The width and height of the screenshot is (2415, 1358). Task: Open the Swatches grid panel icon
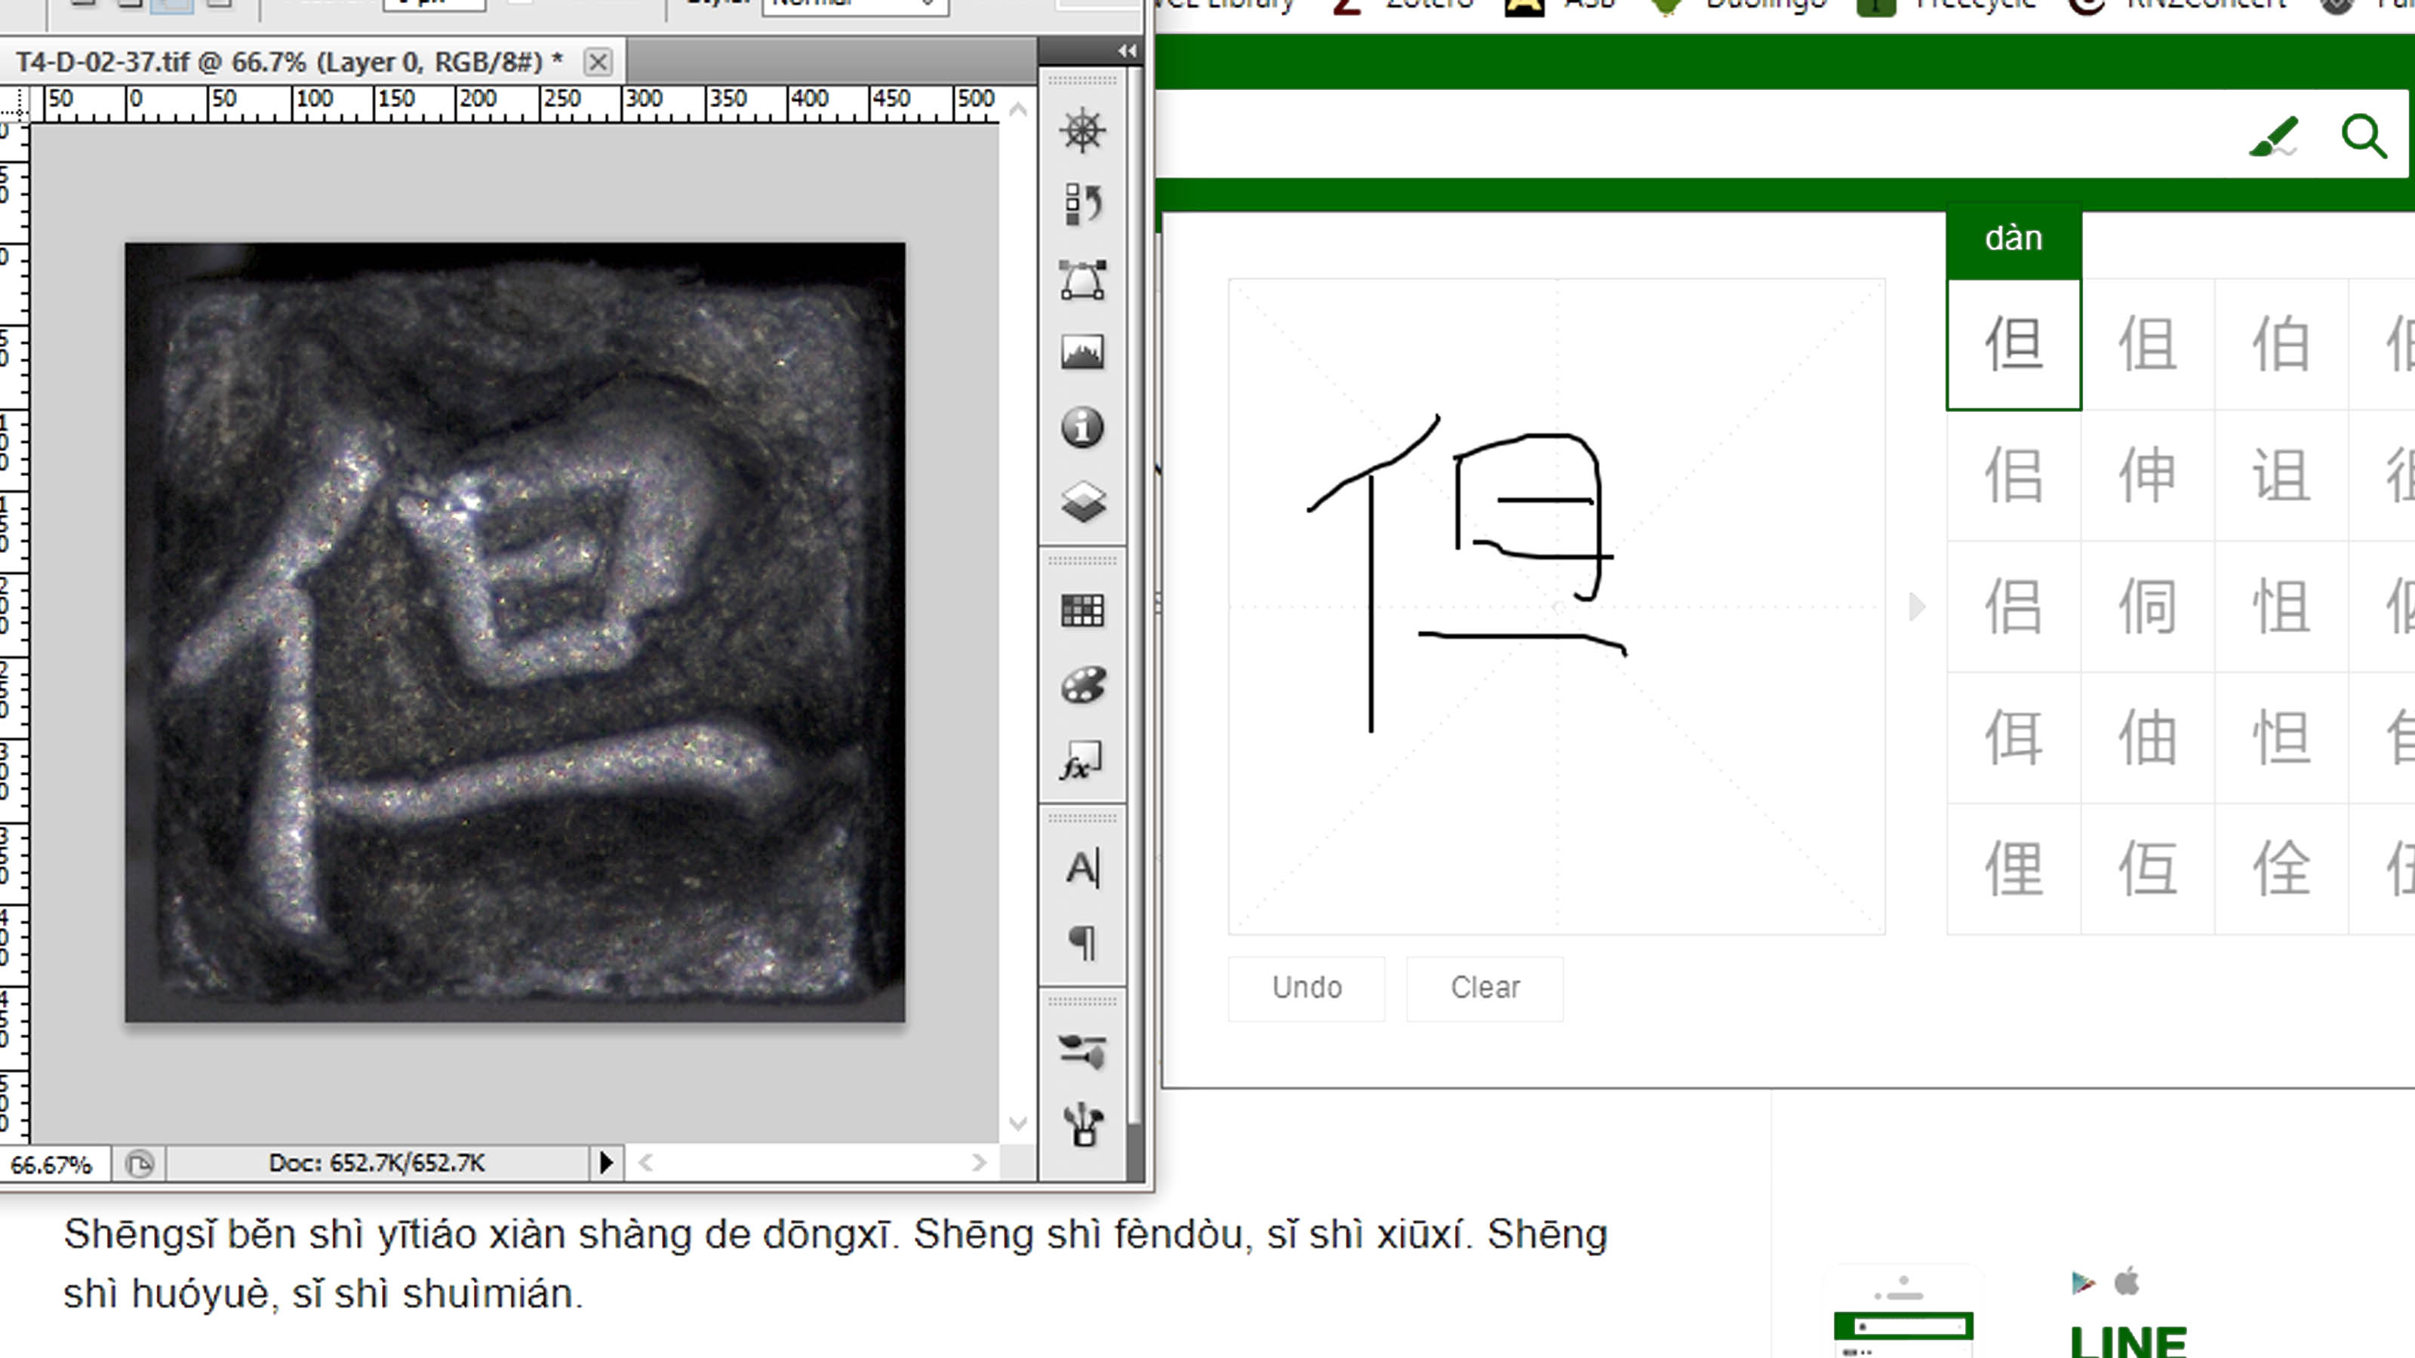coord(1082,610)
